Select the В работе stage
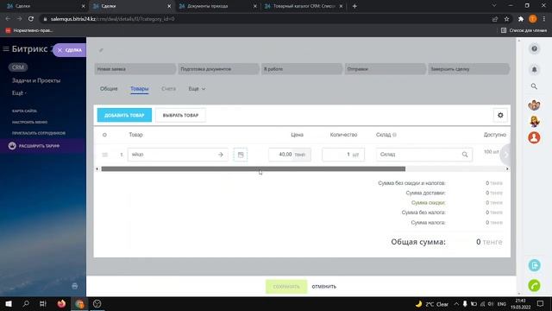The width and height of the screenshot is (552, 311). point(302,69)
